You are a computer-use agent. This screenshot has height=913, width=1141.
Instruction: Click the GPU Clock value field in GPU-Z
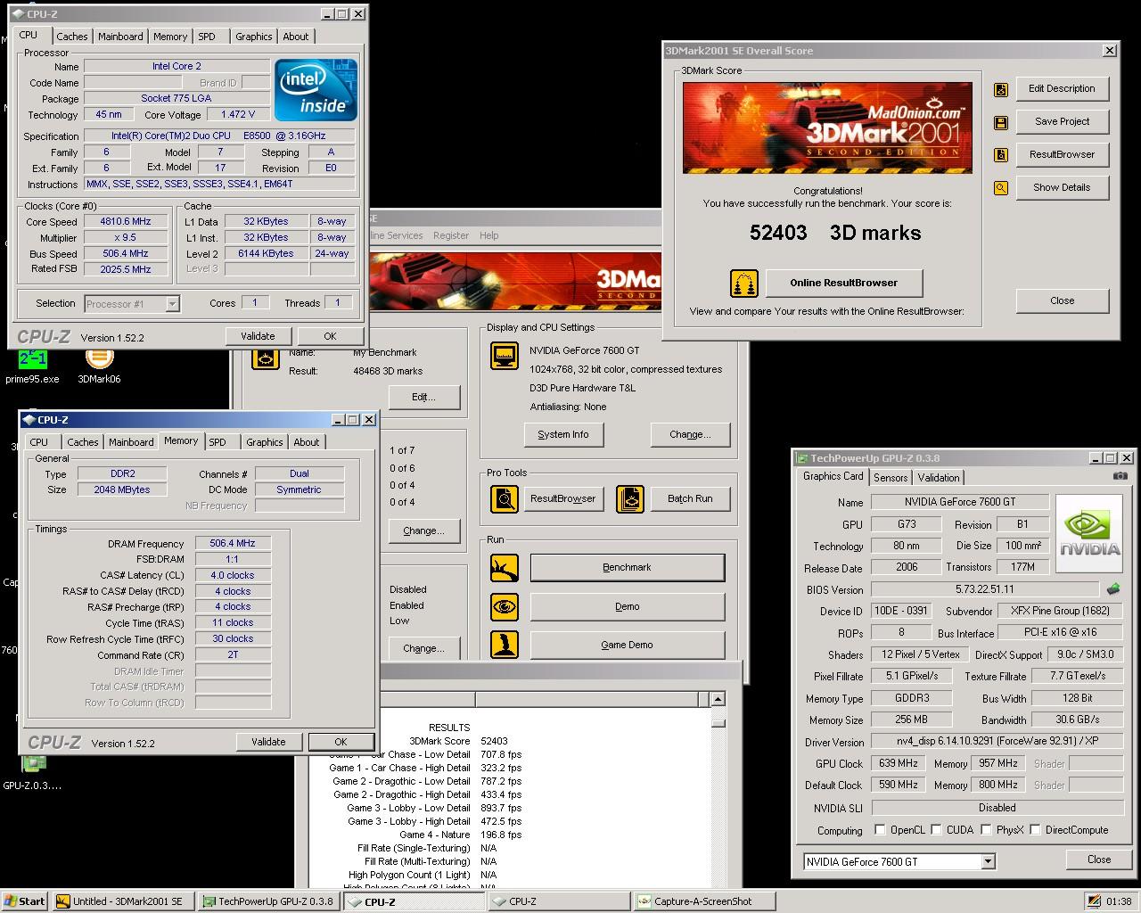898,763
